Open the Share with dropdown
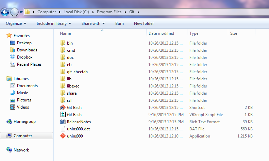 (x=93, y=23)
